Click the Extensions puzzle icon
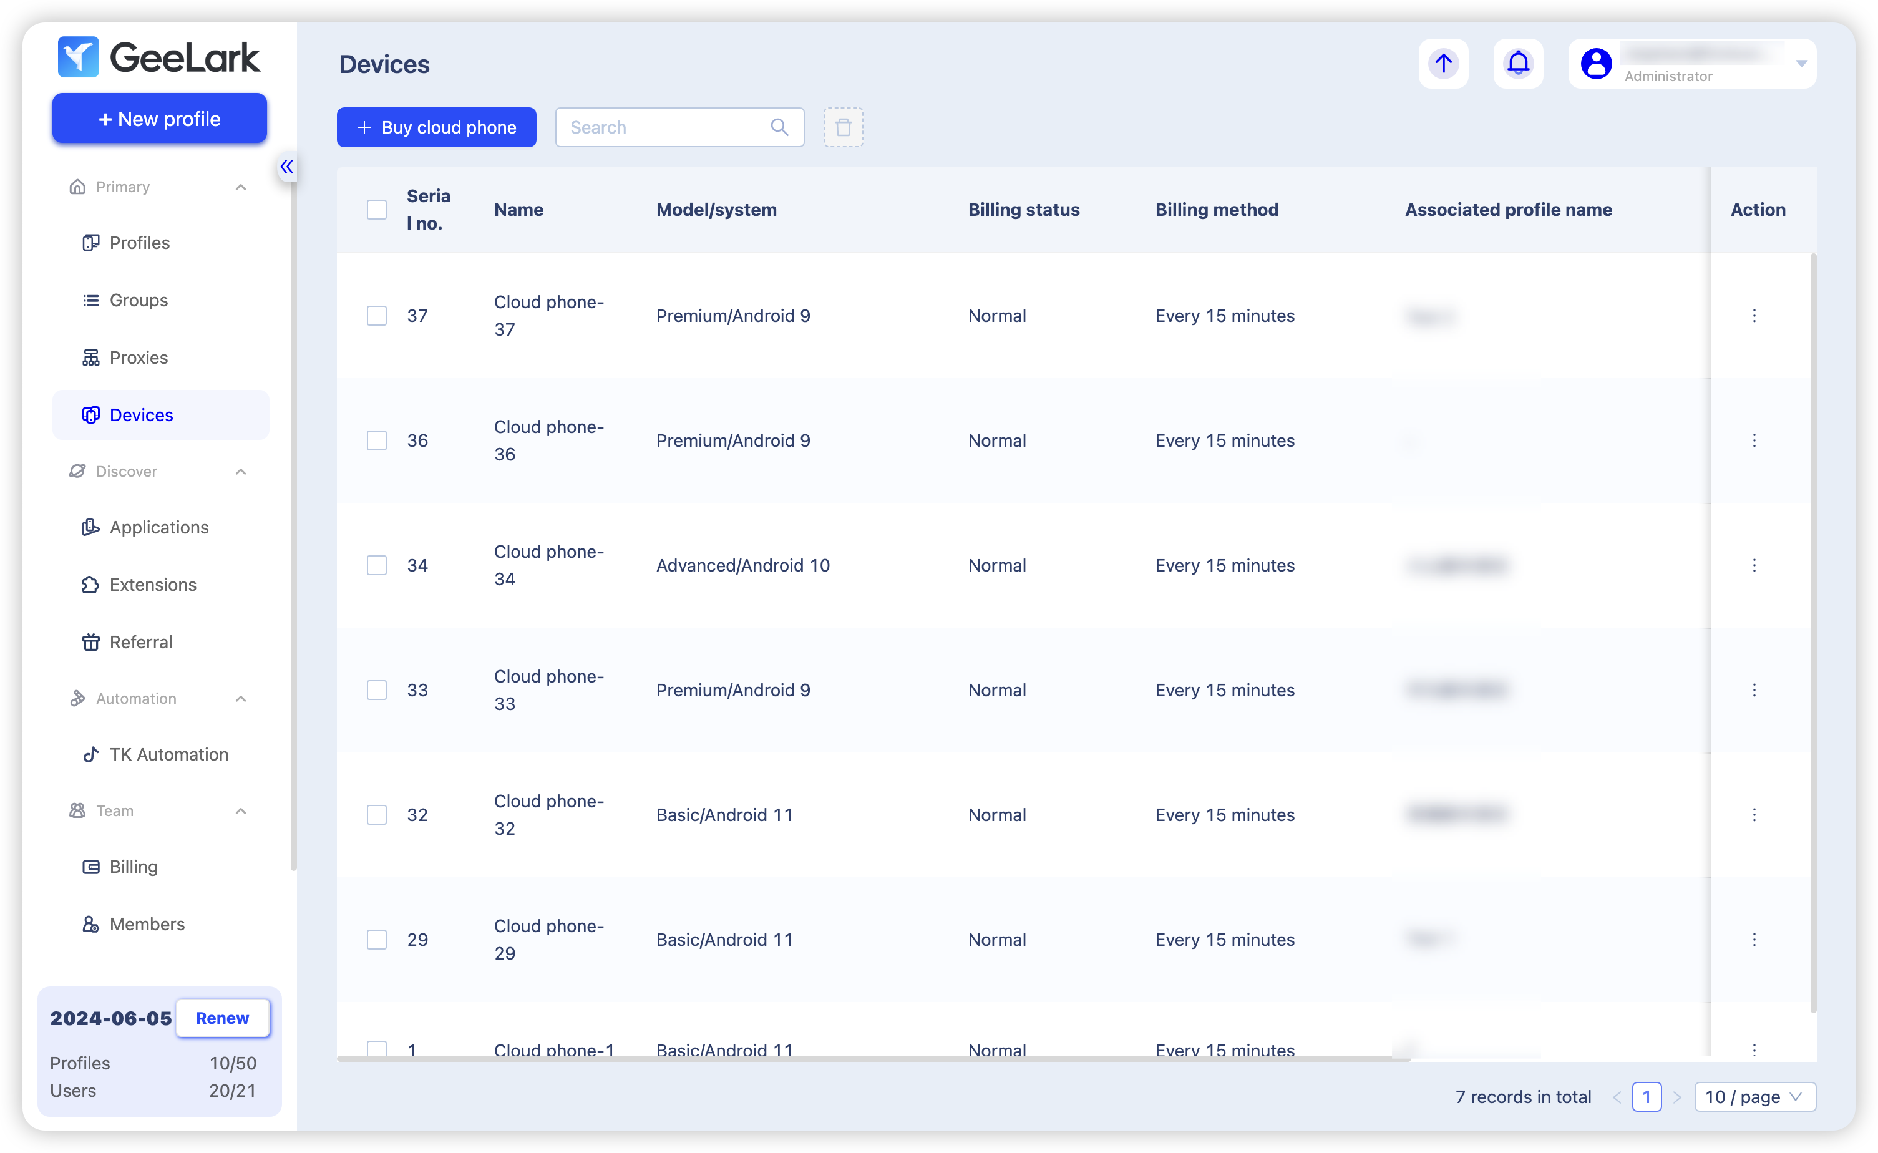The width and height of the screenshot is (1878, 1153). coord(90,585)
